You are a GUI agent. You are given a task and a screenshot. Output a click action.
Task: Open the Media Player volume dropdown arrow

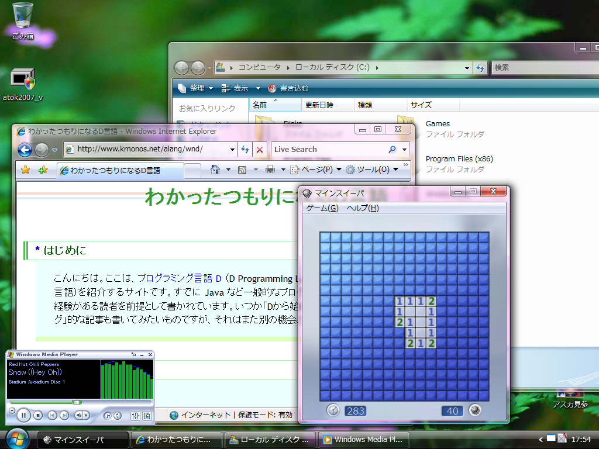click(87, 415)
